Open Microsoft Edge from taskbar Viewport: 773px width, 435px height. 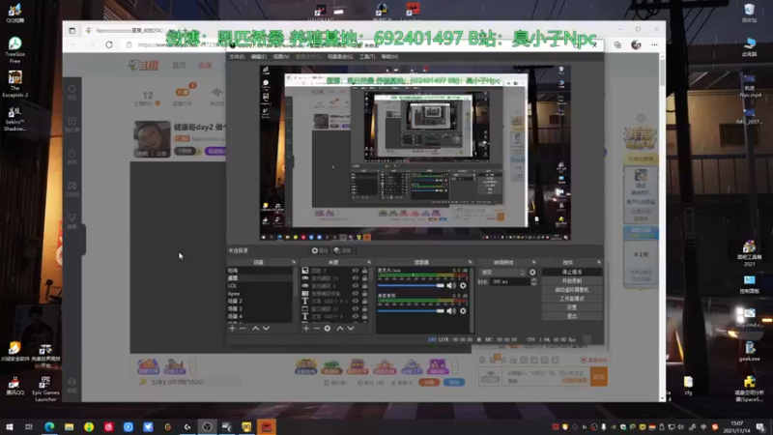[x=49, y=427]
